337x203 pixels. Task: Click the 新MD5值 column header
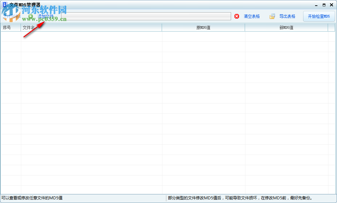pyautogui.click(x=286, y=28)
